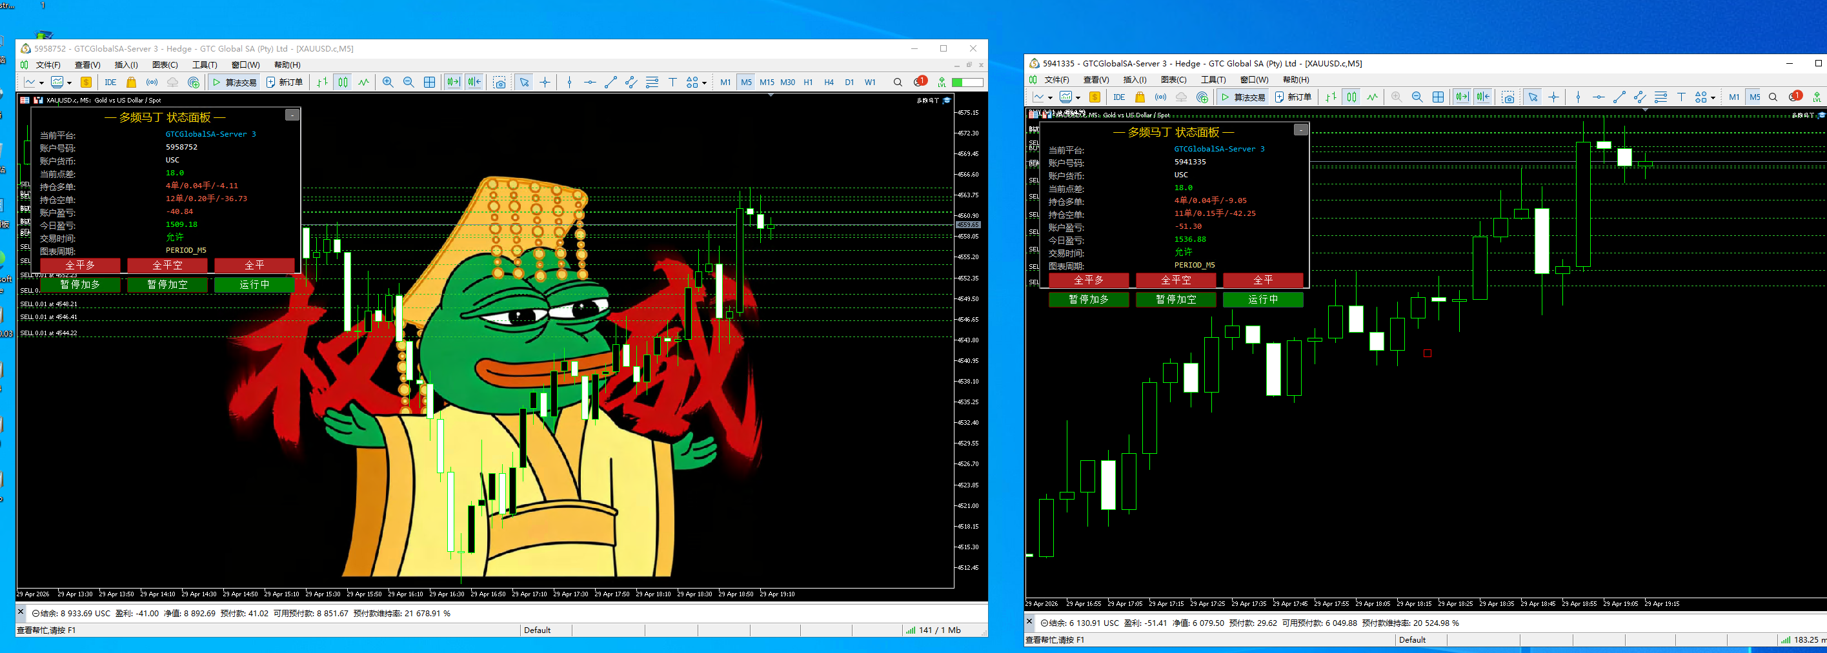
Task: Toggle Algo Trading (算法交易) in the left window
Action: [235, 82]
